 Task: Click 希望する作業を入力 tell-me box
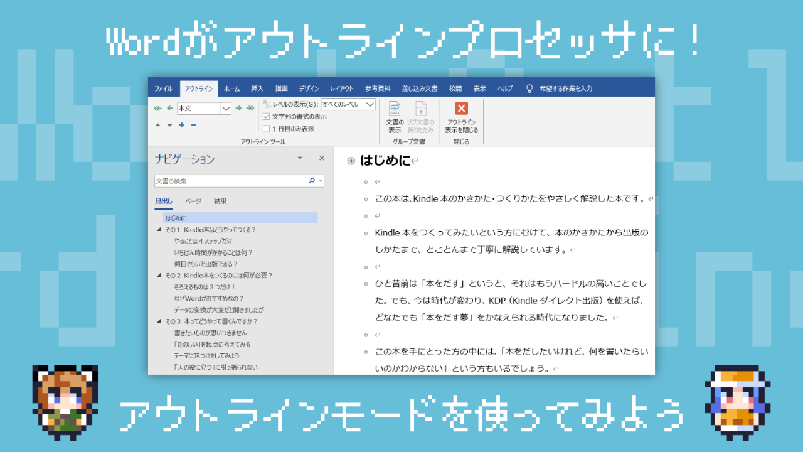566,89
